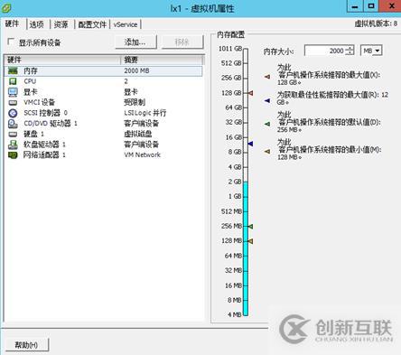Click the CD/DVD 驱动器 1 icon

click(13, 124)
